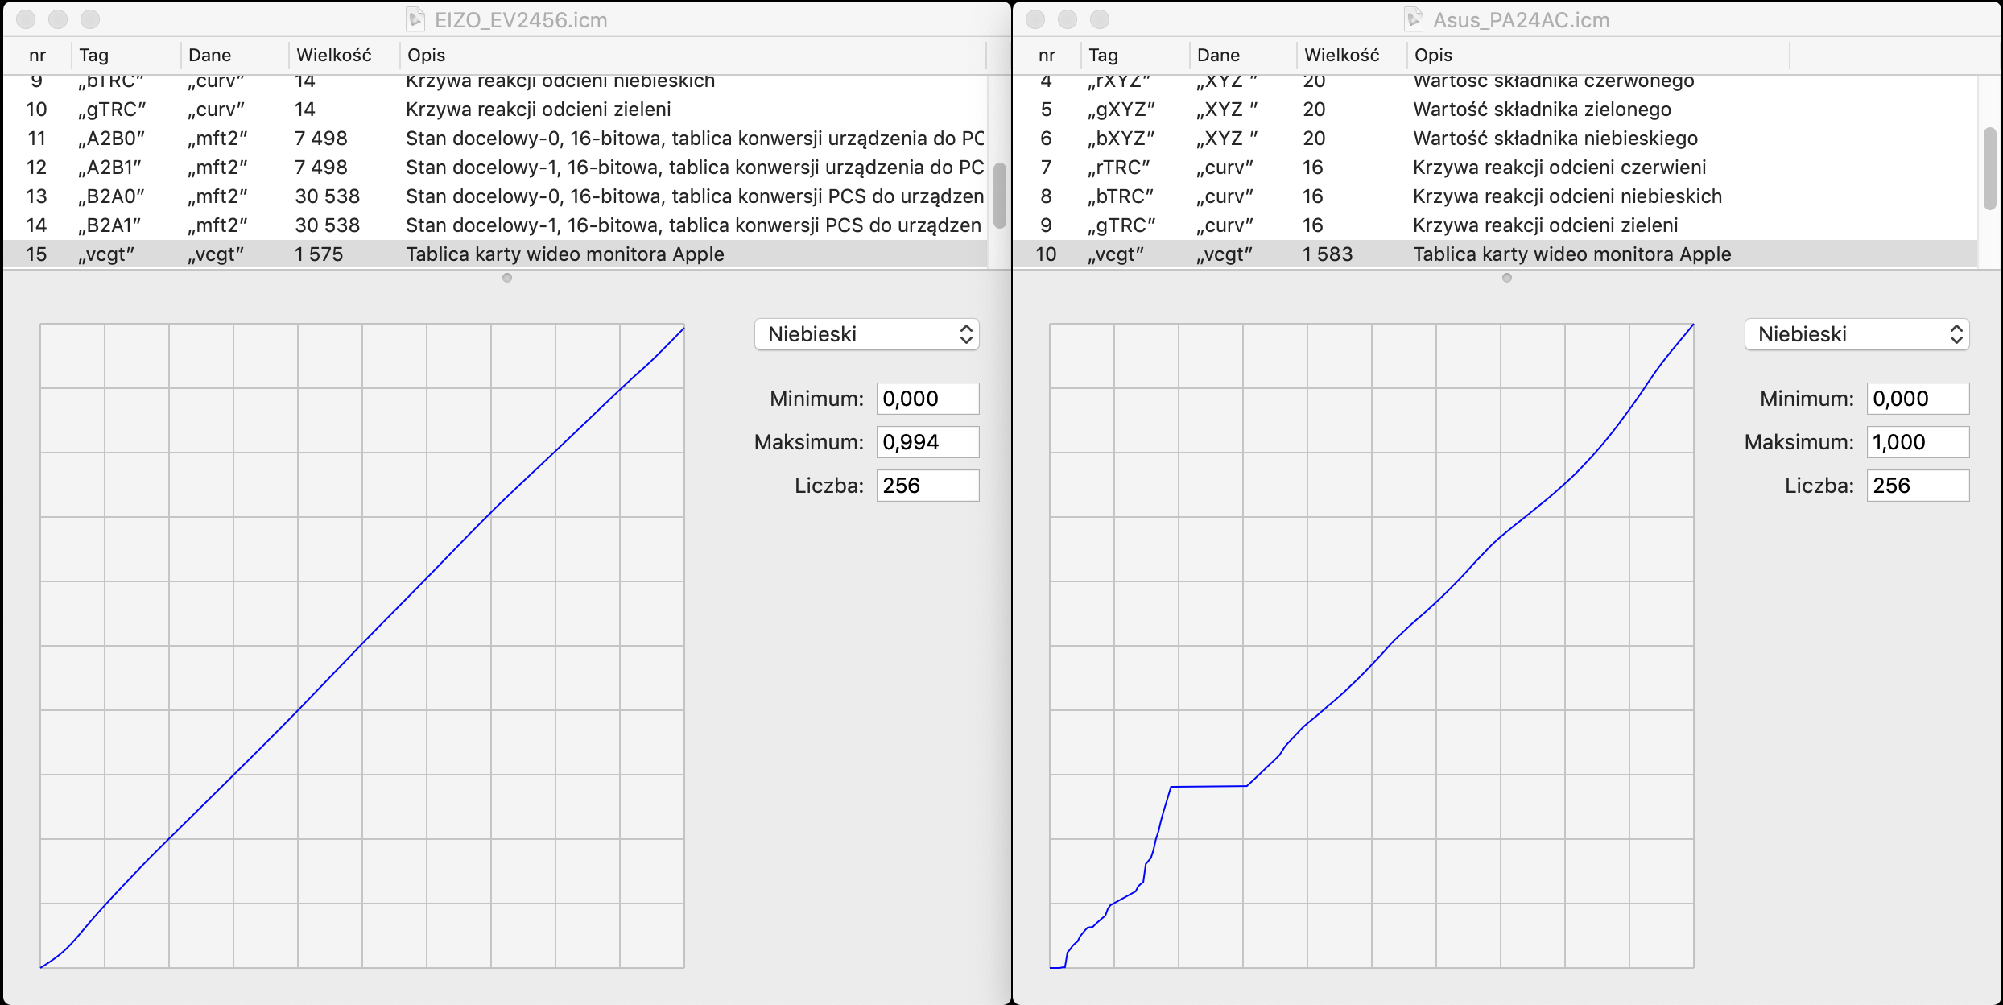The width and height of the screenshot is (2003, 1005).
Task: Click the Wielkość column header in EIZO window
Action: tap(333, 55)
